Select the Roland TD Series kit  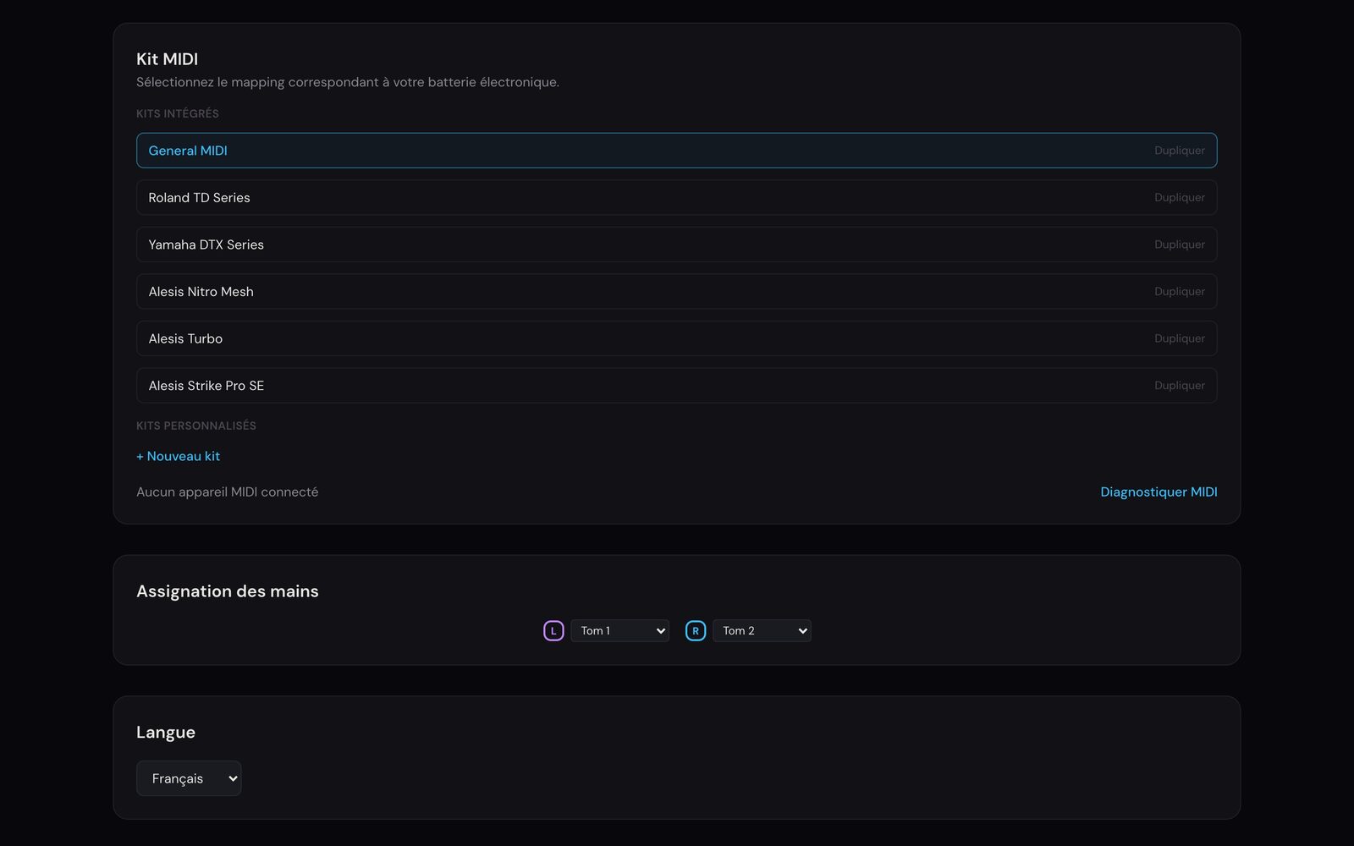(x=676, y=197)
